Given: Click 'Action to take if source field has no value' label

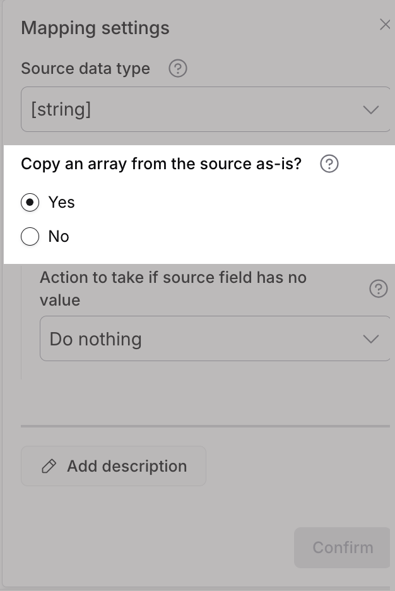Looking at the screenshot, I should 174,289.
